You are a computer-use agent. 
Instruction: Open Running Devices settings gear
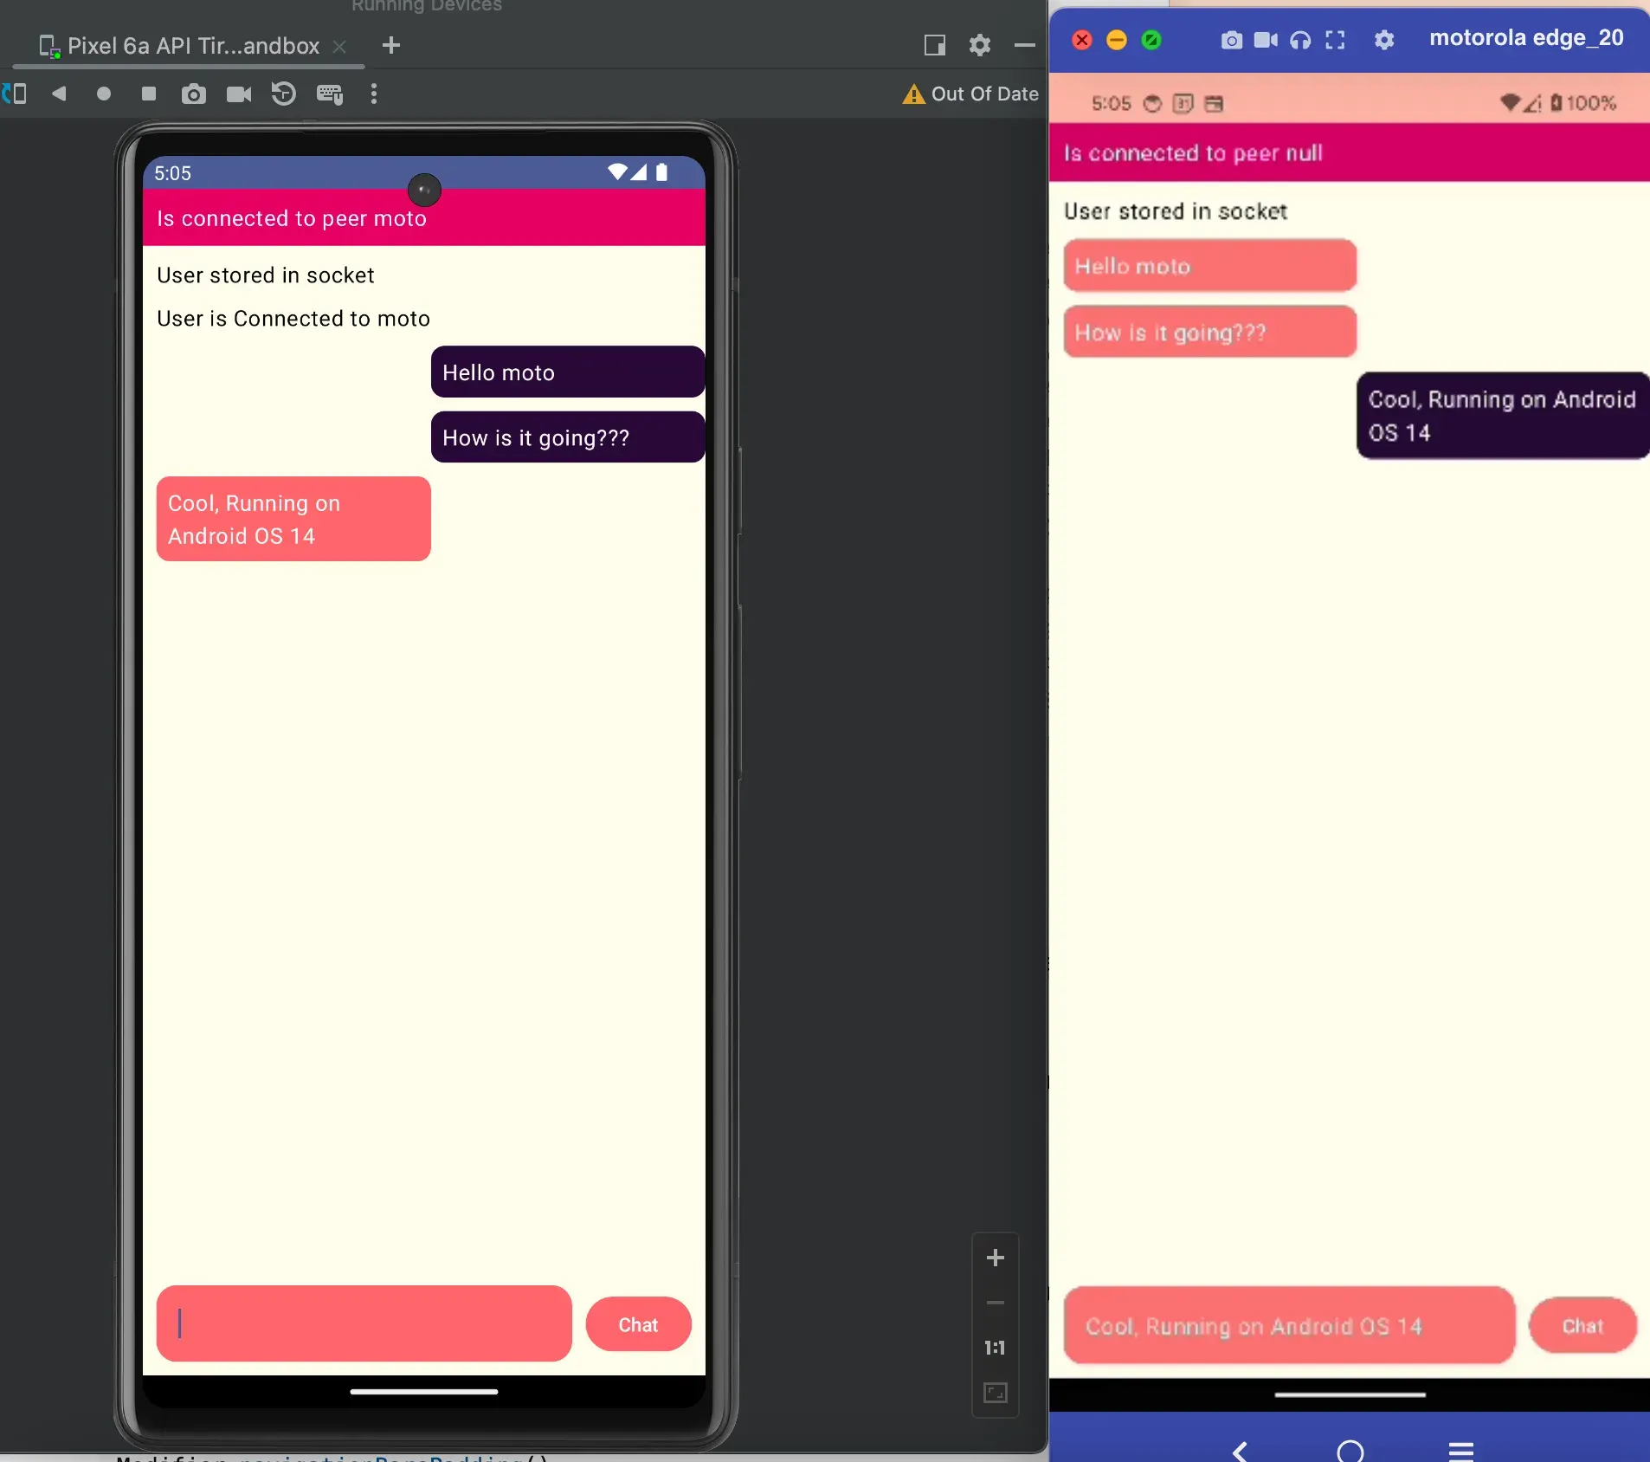coord(980,45)
